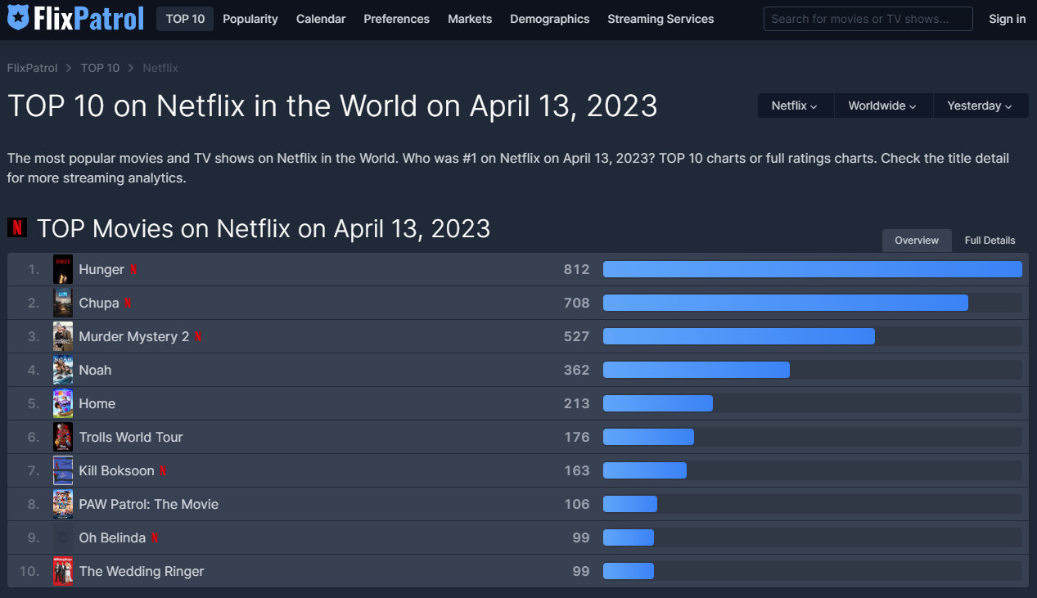The width and height of the screenshot is (1037, 598).
Task: Click the Netflix badge beside Oh Belinda
Action: click(155, 537)
